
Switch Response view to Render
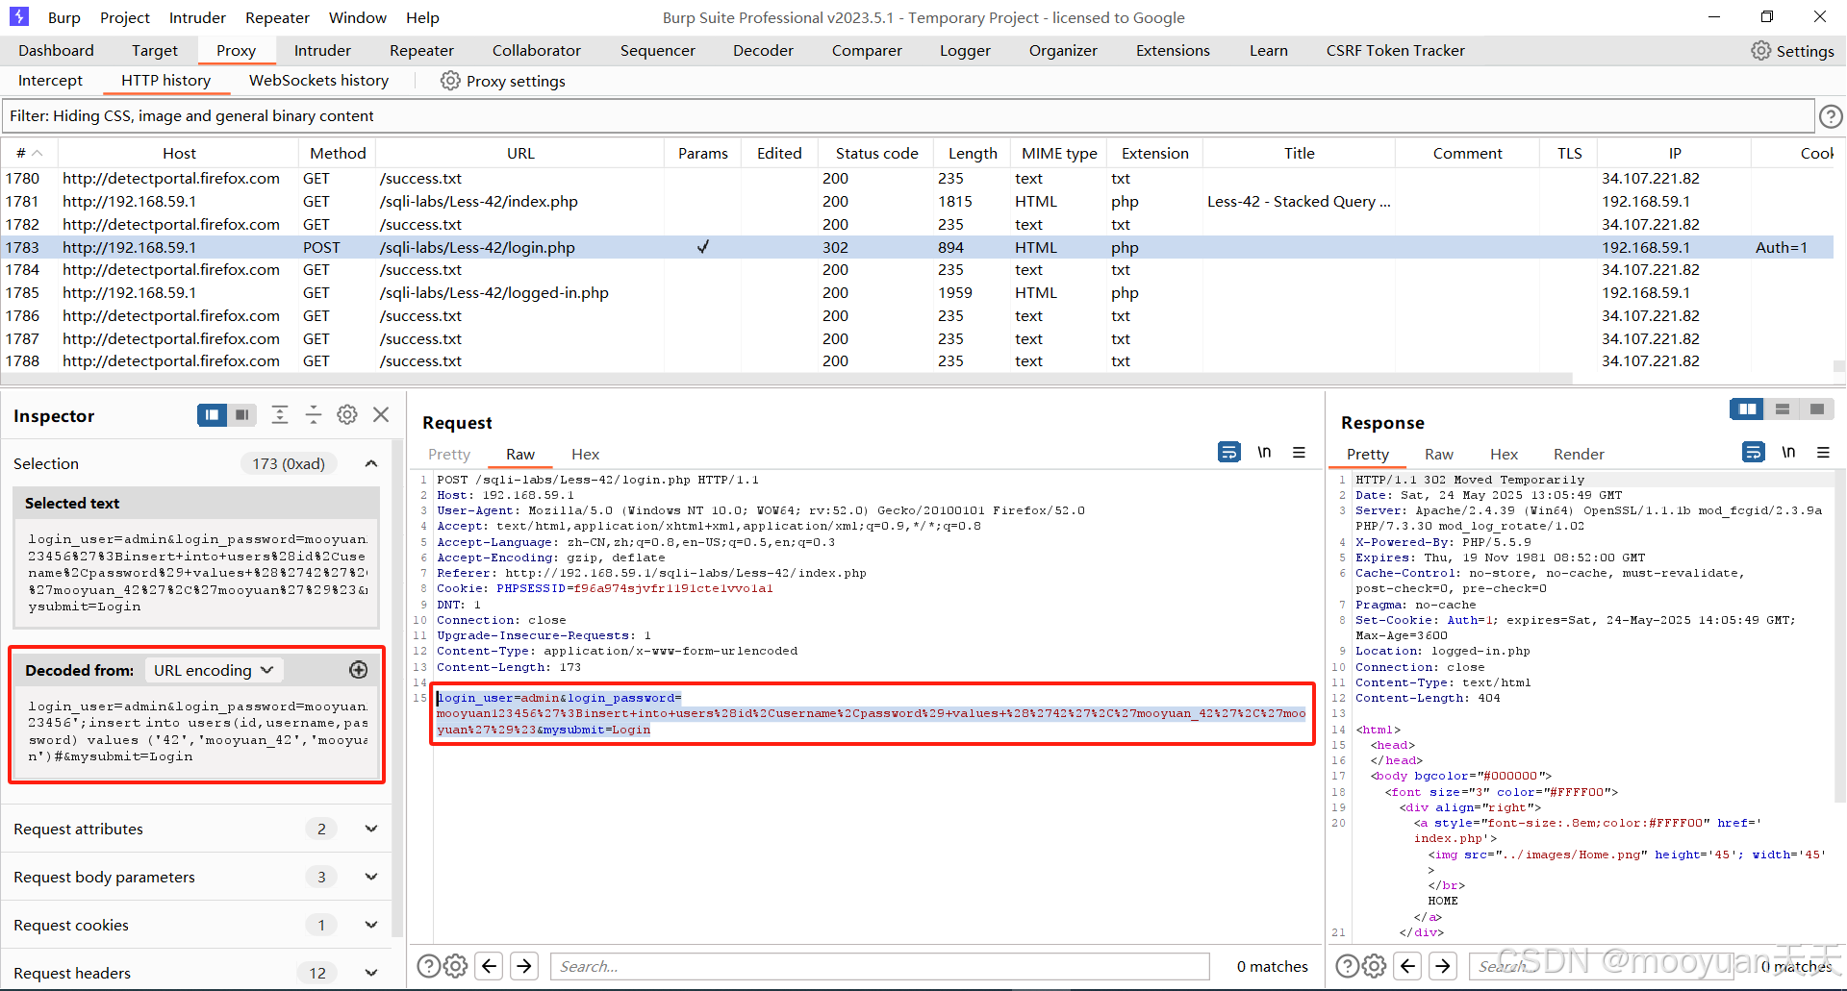pyautogui.click(x=1579, y=454)
